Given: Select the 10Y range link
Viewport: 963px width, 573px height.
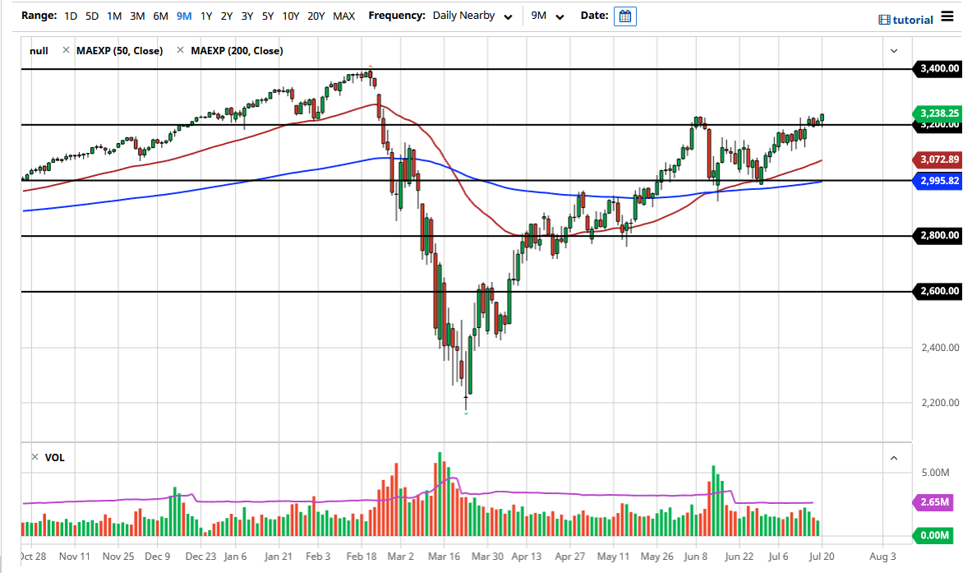Looking at the screenshot, I should tap(290, 16).
